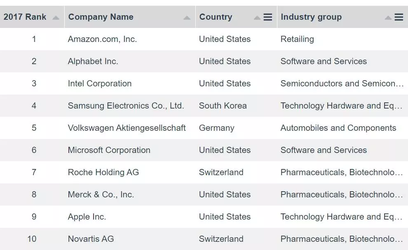Select Samsung Electronics Co., Ltd. row
Viewport: 408px width, 250px height.
[x=126, y=106]
